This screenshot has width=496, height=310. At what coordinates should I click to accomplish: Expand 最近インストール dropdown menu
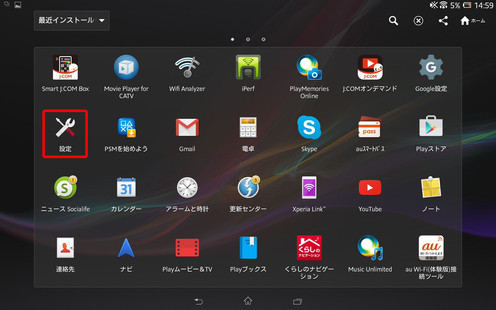coord(71,20)
